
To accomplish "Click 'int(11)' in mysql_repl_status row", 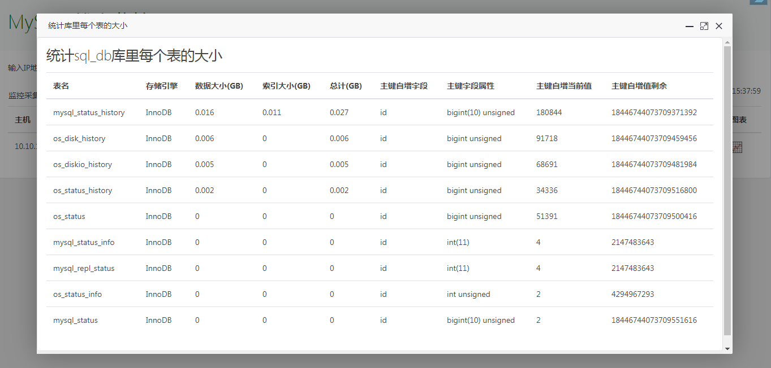I will click(458, 268).
